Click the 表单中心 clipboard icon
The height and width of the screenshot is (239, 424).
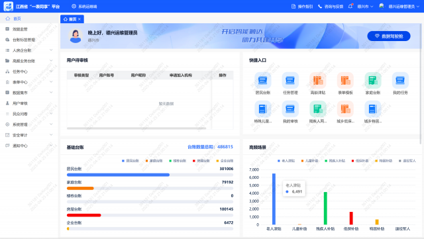(x=7, y=82)
